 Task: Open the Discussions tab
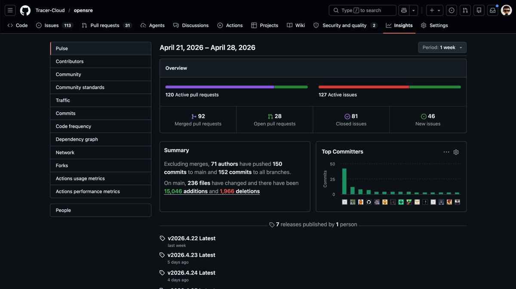(191, 25)
